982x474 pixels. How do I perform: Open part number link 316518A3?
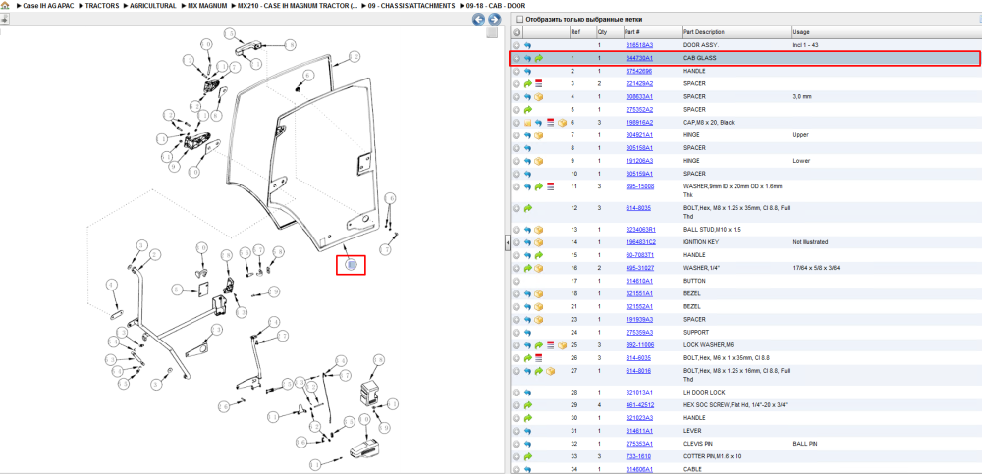639,45
